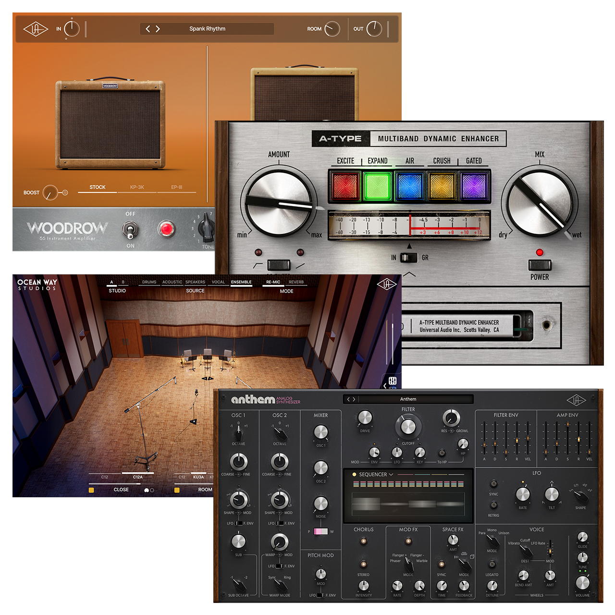Click the microphone layout icon in Ocean Way
The image size is (615, 615).
393,380
